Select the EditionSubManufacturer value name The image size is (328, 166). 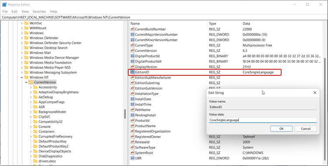click(x=153, y=78)
